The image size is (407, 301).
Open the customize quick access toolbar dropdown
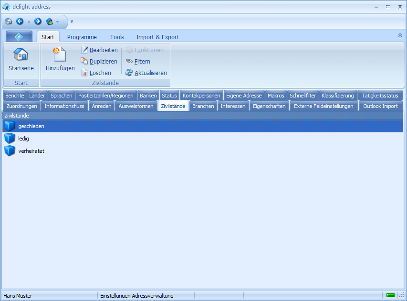72,21
